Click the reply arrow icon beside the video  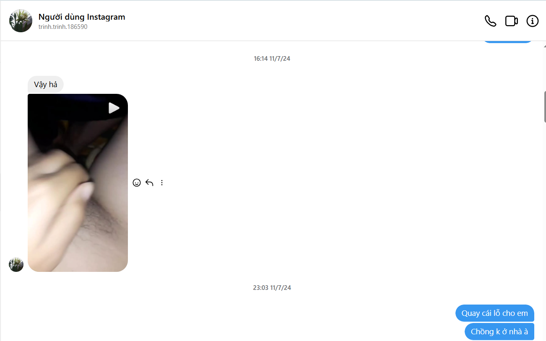[x=149, y=183]
